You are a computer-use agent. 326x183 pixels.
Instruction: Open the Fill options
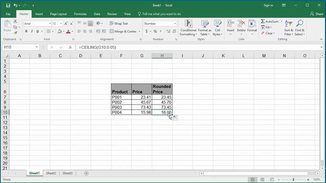266,27
